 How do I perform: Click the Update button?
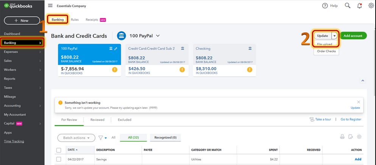tap(323, 36)
